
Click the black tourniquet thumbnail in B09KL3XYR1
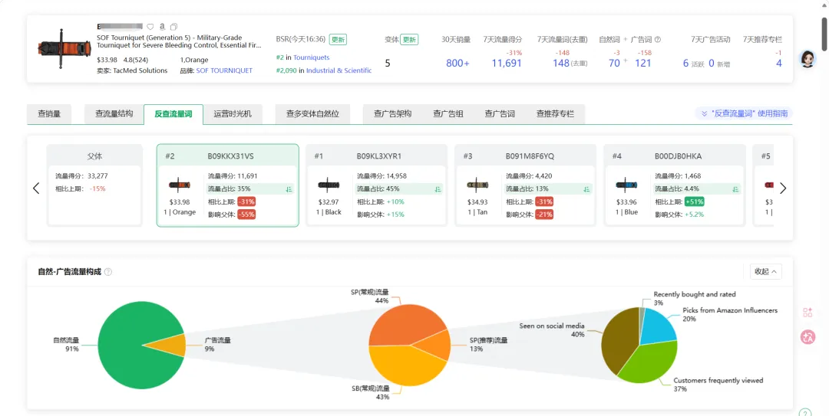point(329,185)
